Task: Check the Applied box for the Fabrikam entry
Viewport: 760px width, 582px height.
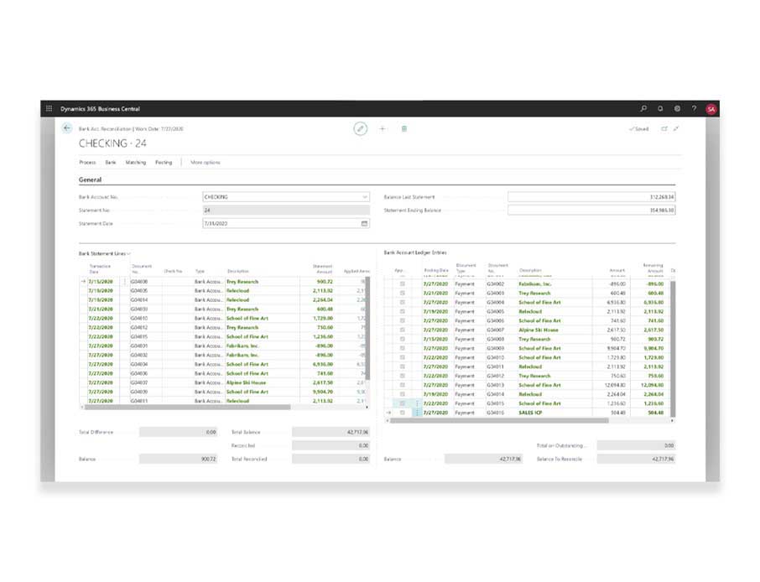Action: point(403,283)
